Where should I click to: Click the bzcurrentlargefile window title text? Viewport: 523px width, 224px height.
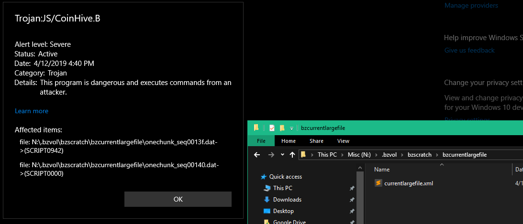pyautogui.click(x=323, y=128)
